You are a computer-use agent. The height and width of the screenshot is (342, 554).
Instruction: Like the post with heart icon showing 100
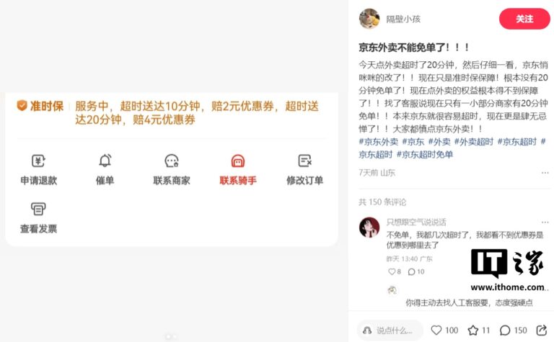[x=436, y=330]
